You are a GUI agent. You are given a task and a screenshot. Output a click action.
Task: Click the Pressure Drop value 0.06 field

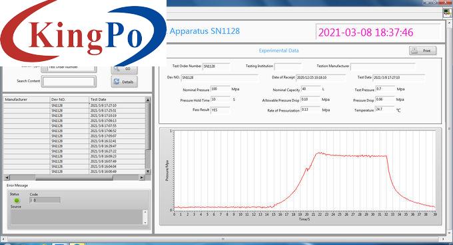[x=385, y=100]
